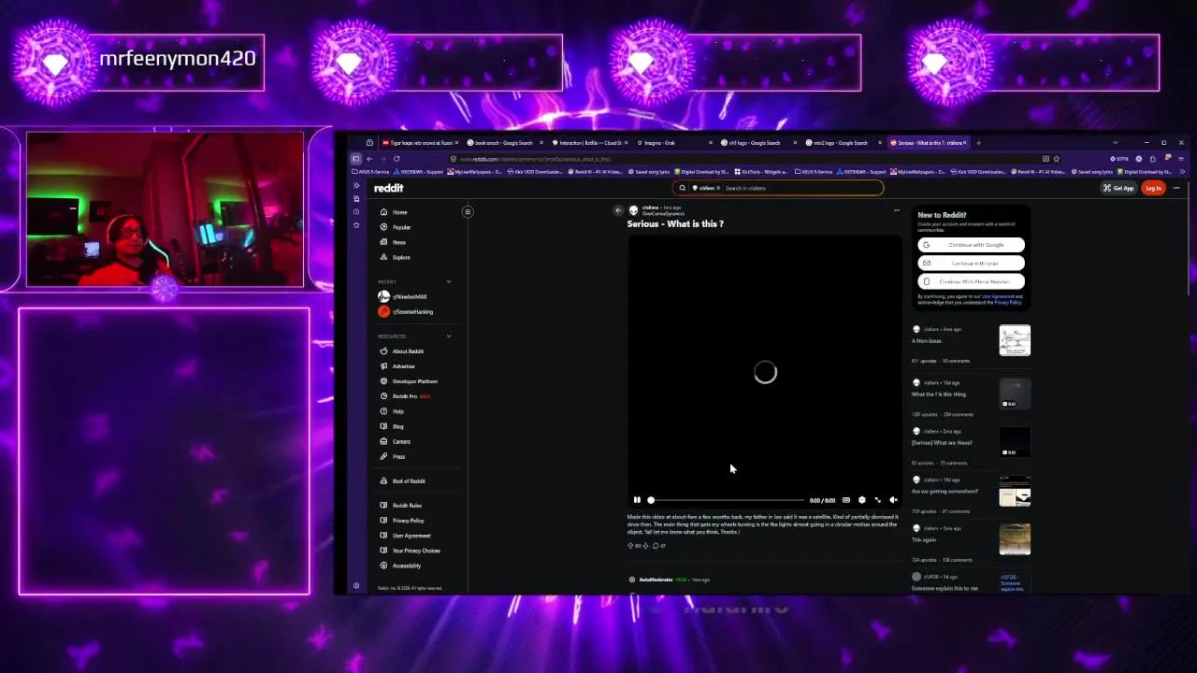The width and height of the screenshot is (1197, 673).
Task: Switch to the "sh1 logo - Google Search" tab
Action: click(x=754, y=143)
